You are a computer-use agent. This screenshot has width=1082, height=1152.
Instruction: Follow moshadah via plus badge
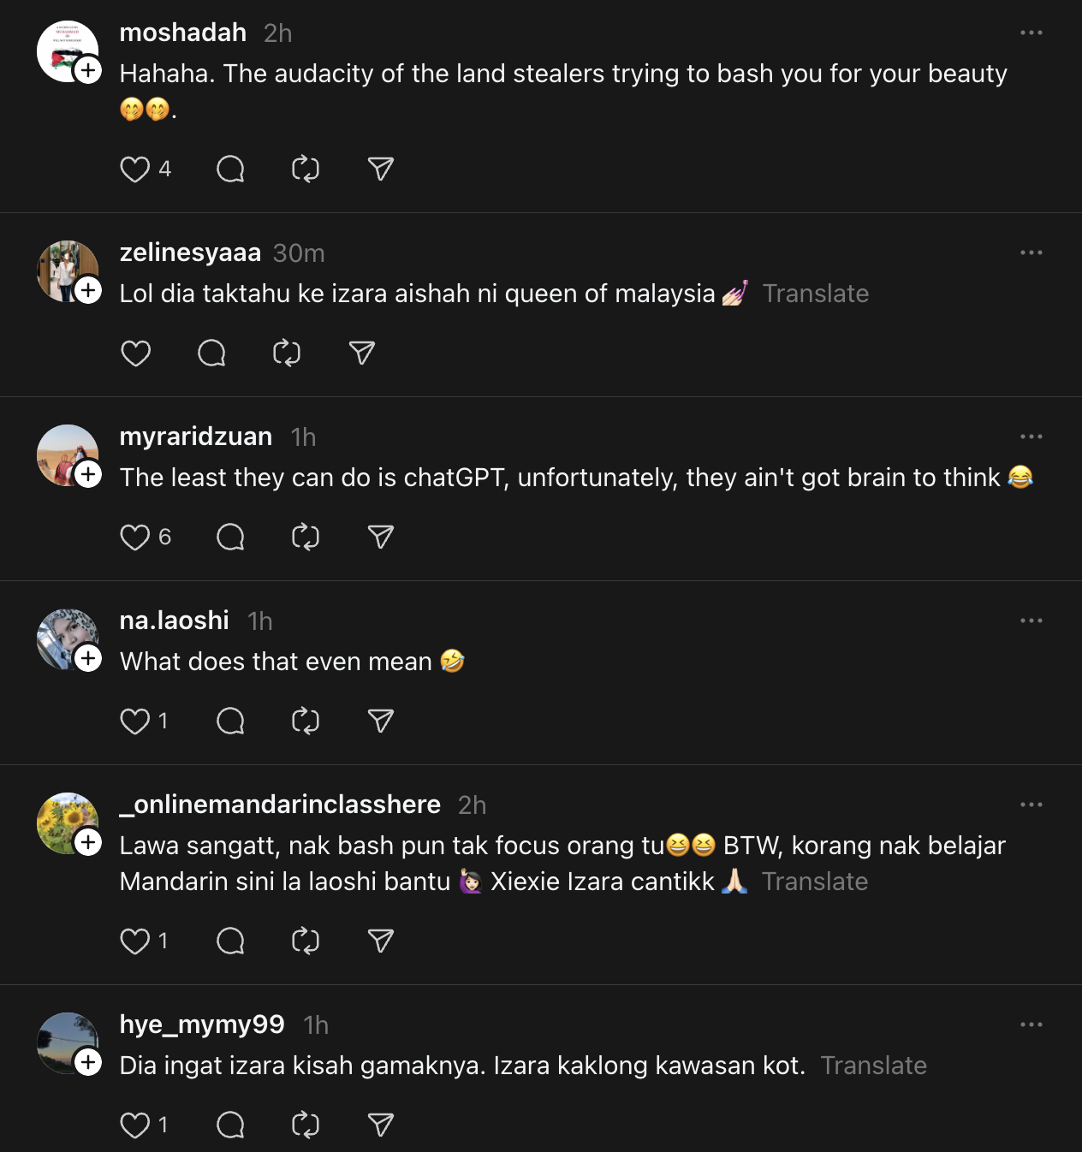coord(88,70)
